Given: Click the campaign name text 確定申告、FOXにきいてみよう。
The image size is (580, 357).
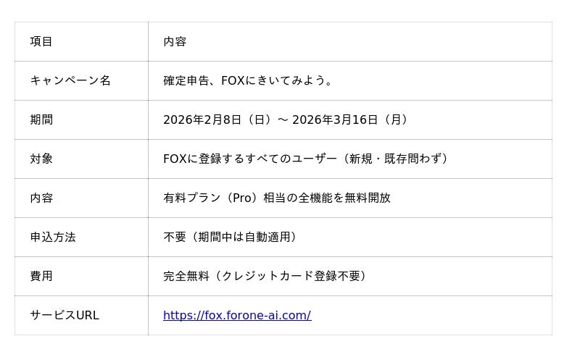Looking at the screenshot, I should (x=249, y=81).
